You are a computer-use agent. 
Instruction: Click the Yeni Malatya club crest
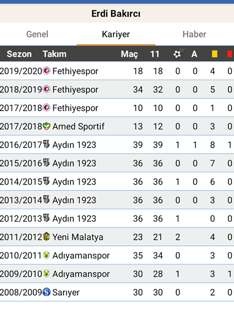point(47,237)
